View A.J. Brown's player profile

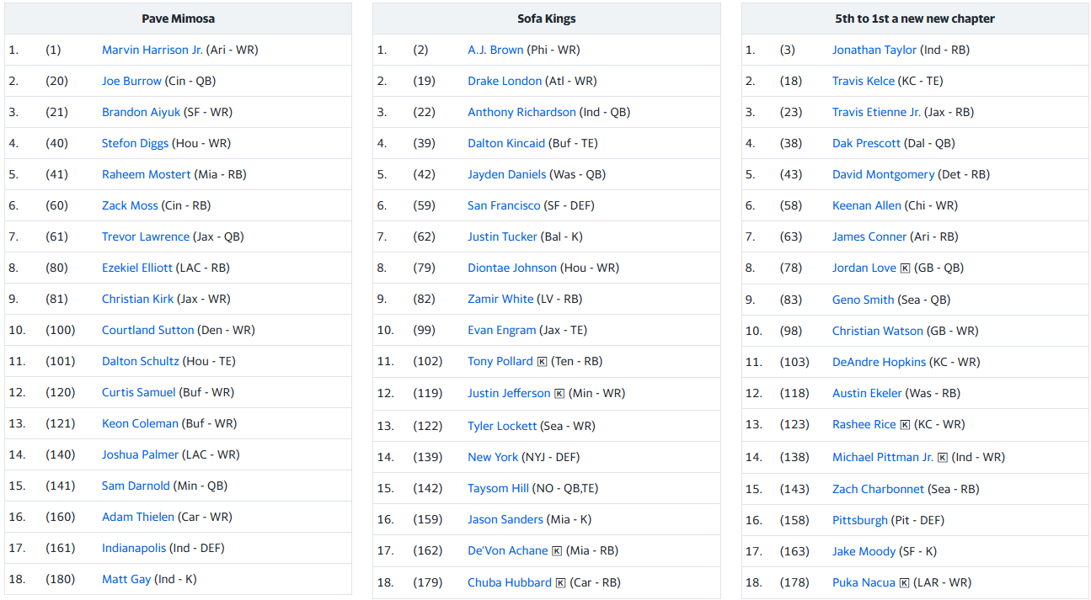pos(495,50)
